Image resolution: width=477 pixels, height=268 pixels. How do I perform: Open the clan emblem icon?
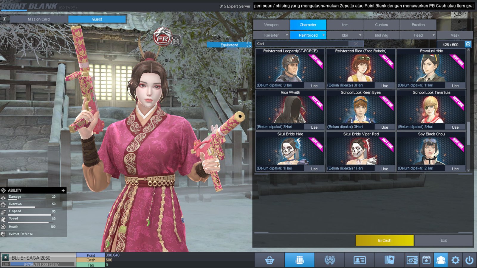(x=329, y=260)
